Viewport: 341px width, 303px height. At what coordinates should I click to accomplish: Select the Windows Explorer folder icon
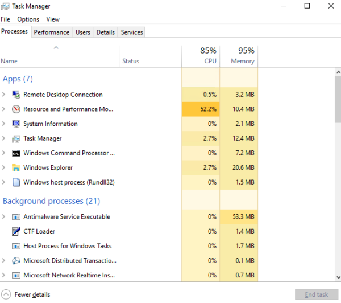pyautogui.click(x=16, y=168)
